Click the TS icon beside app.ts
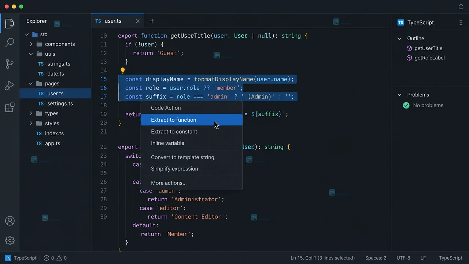This screenshot has height=264, width=469. [39, 143]
